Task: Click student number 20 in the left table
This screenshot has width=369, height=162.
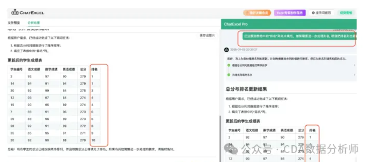Action: point(12,140)
